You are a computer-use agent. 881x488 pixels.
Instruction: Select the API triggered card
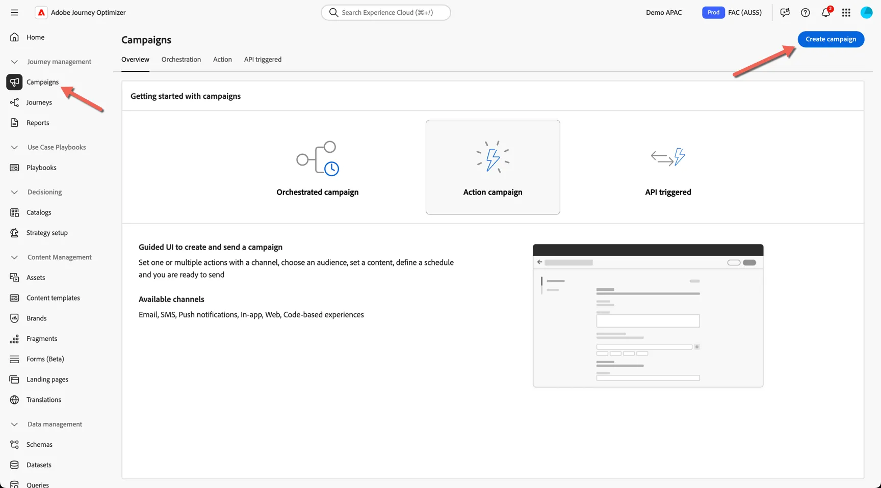click(x=668, y=167)
